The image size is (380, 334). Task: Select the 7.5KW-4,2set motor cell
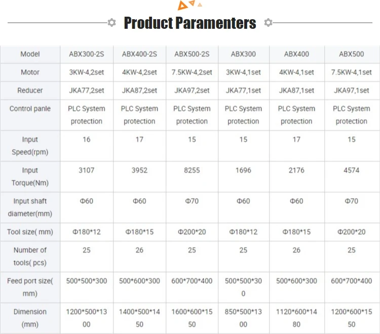pos(192,72)
